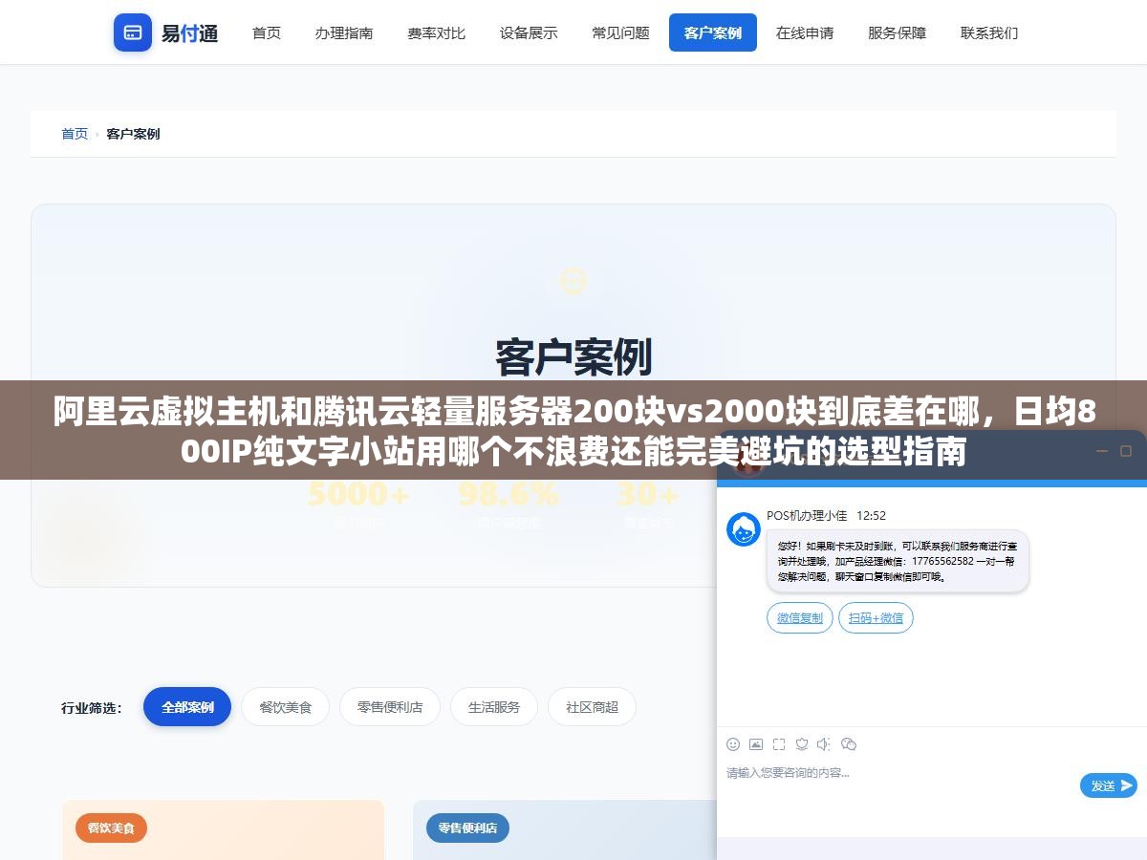This screenshot has width=1147, height=860.
Task: Click the 客户案例 page heading
Action: (573, 357)
